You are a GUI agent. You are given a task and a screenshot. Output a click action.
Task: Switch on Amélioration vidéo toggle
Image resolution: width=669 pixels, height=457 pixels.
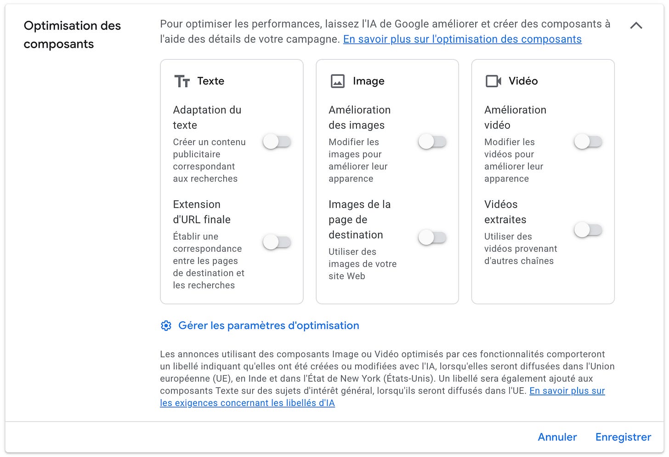pyautogui.click(x=588, y=141)
